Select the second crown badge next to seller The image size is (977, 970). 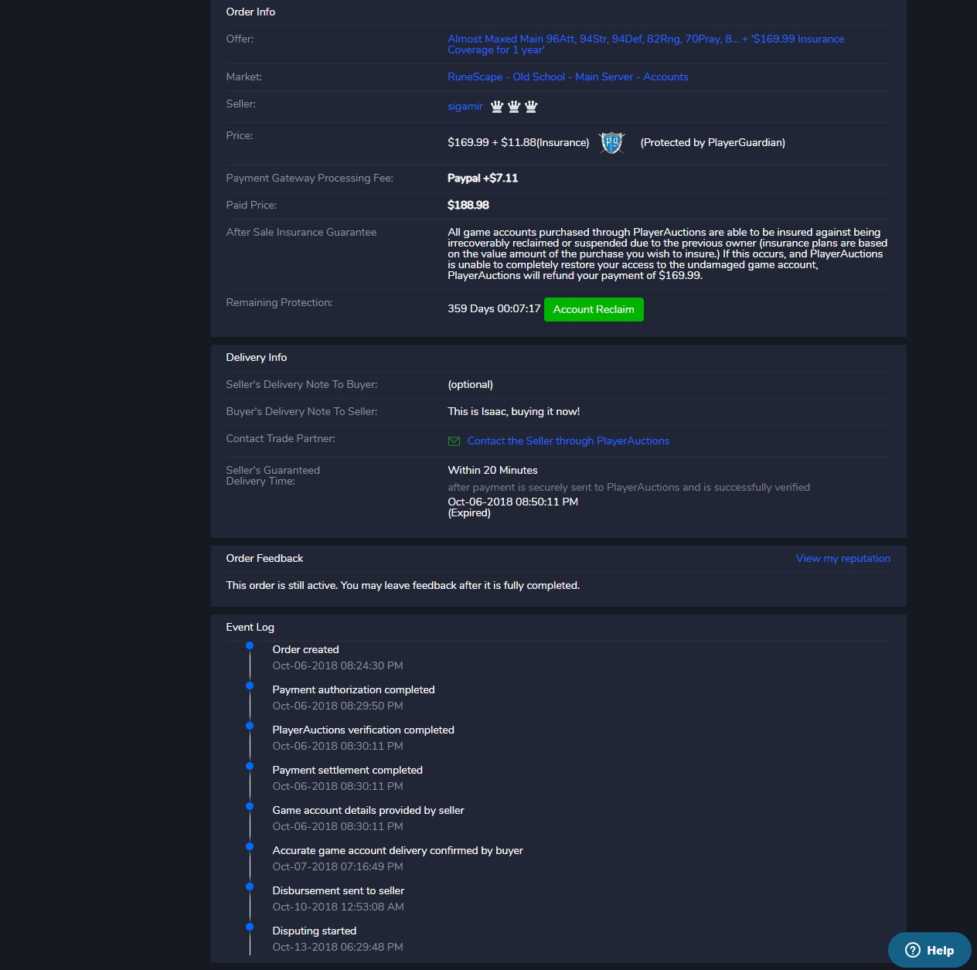click(x=513, y=106)
